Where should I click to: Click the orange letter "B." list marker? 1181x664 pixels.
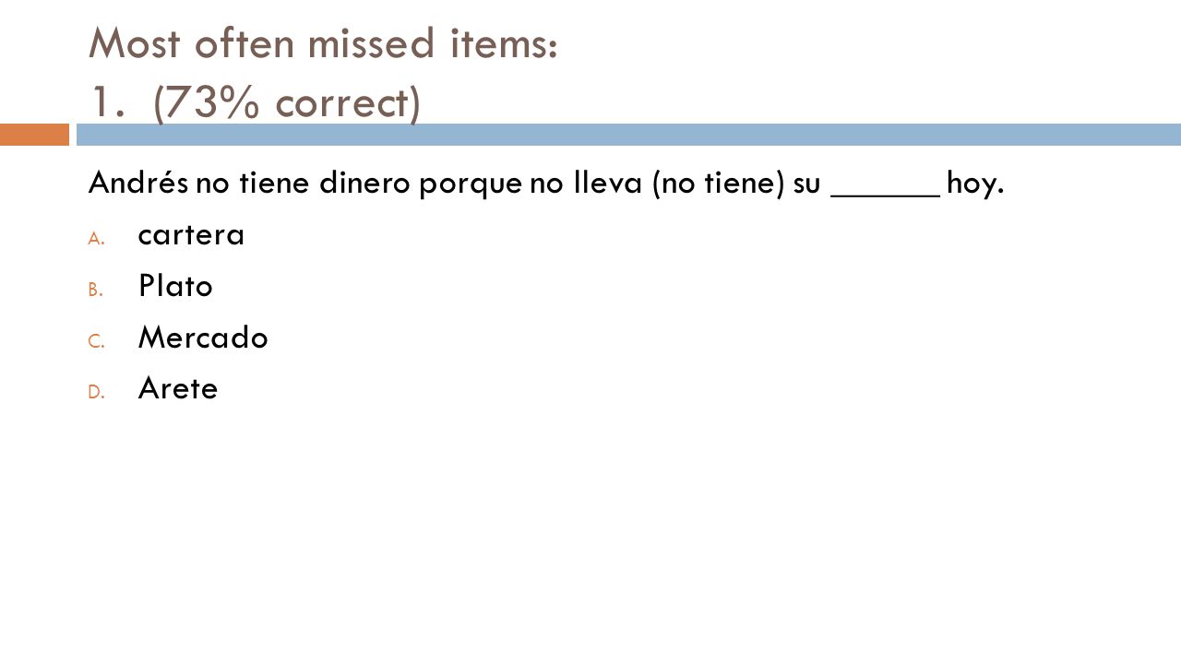click(97, 290)
